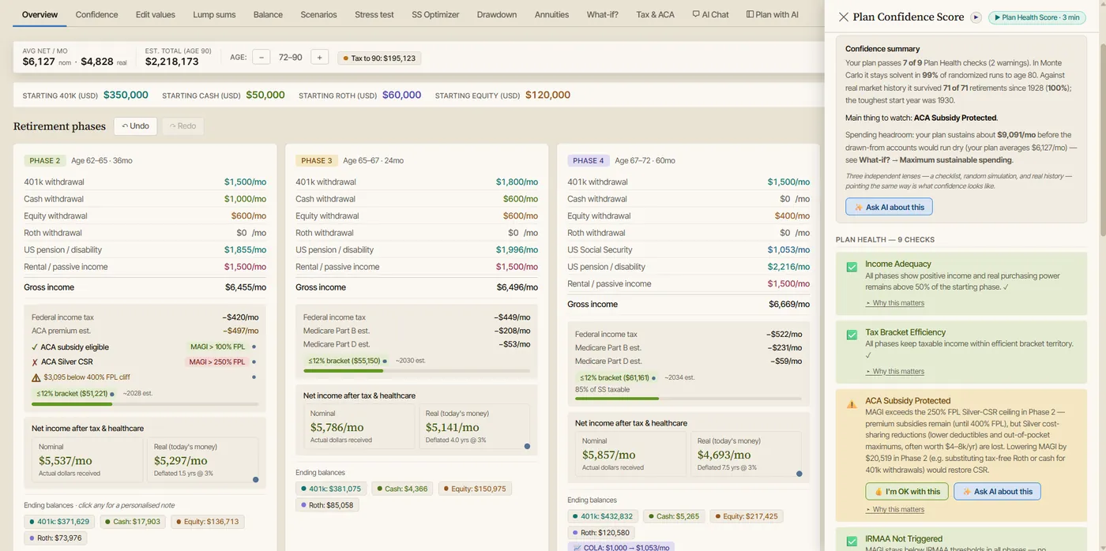Open the Drawdown tab
Image resolution: width=1106 pixels, height=551 pixels.
(497, 14)
